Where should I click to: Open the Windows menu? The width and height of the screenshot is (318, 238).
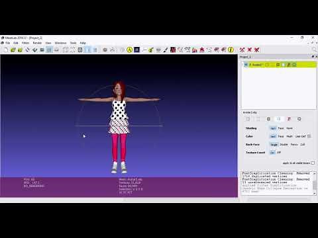[60, 43]
